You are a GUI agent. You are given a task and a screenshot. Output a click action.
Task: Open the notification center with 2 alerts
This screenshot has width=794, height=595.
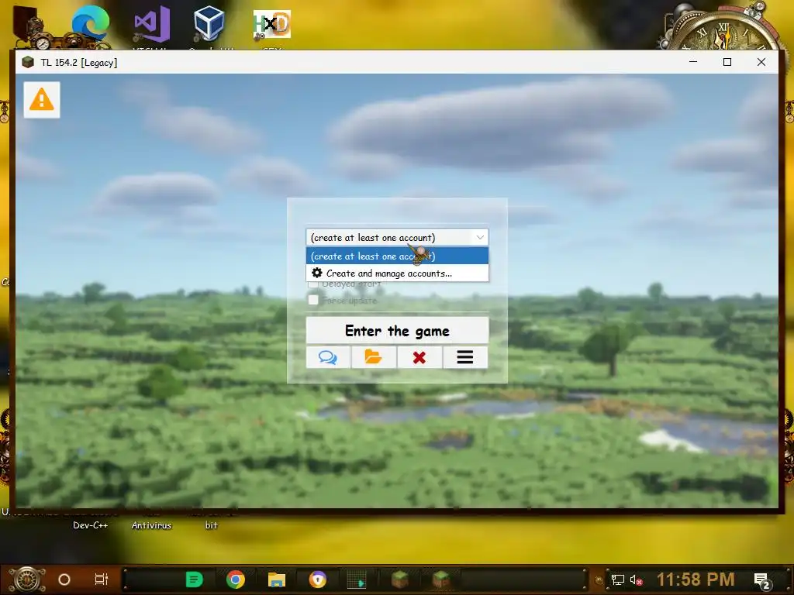[762, 580]
